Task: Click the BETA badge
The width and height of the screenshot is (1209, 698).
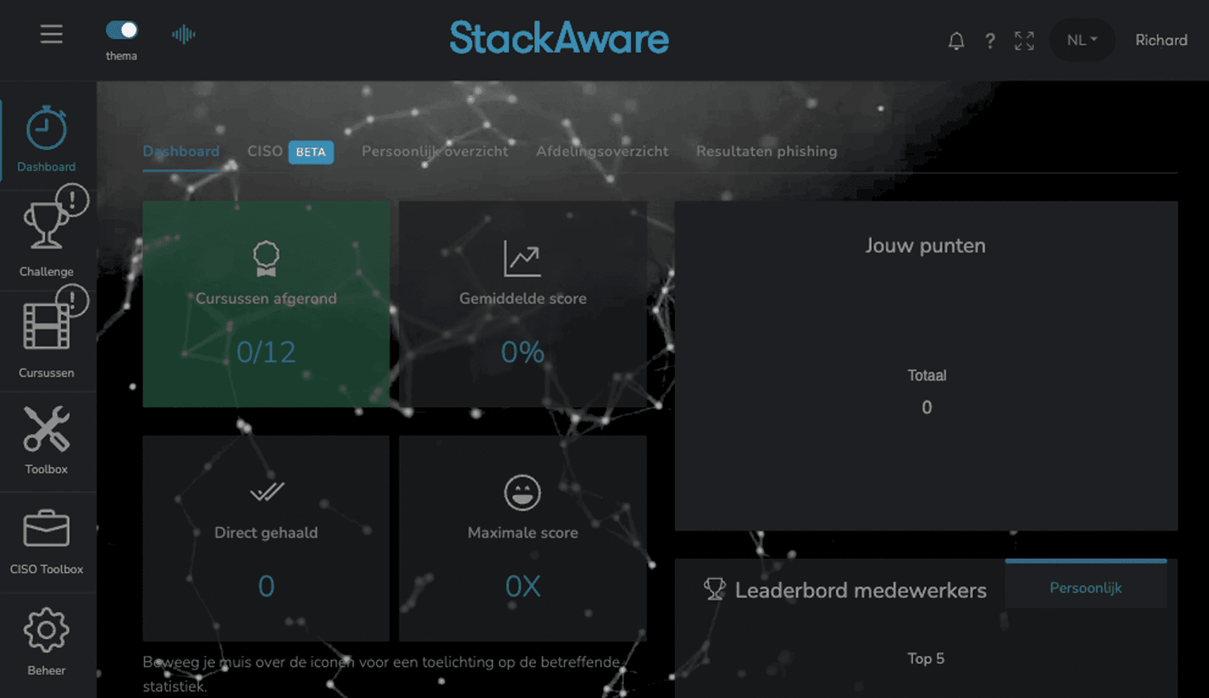Action: point(311,152)
